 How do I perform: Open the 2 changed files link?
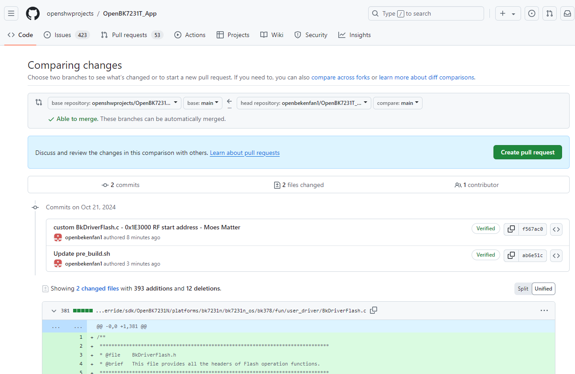tap(98, 288)
